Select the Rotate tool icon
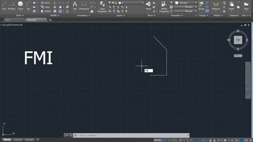 [x=55, y=3]
